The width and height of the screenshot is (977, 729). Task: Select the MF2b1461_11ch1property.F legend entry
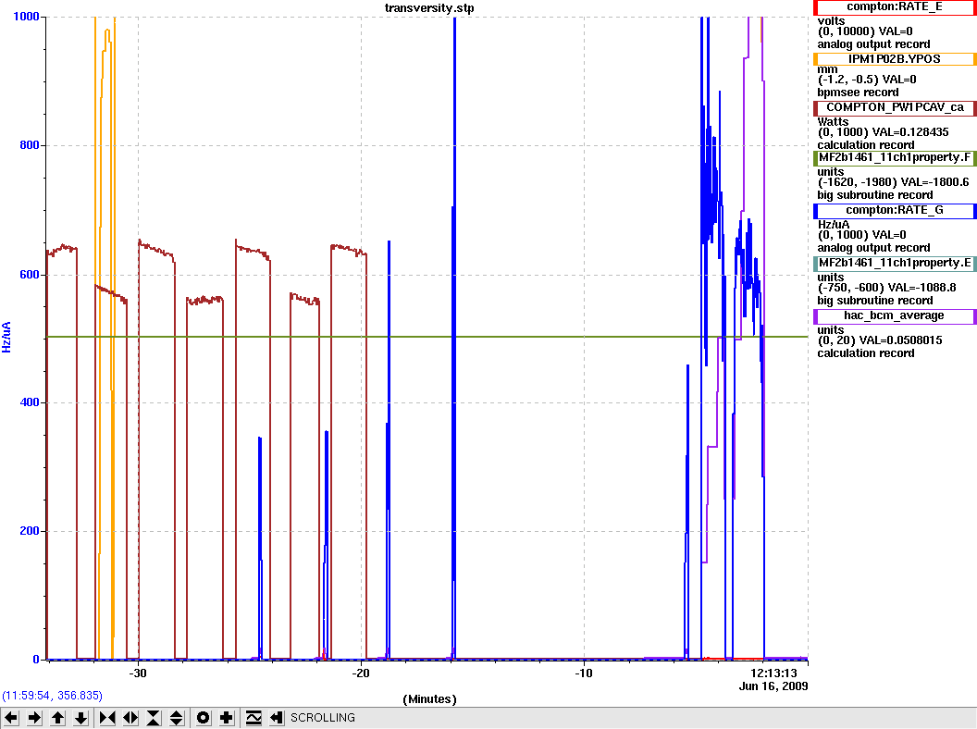coord(894,157)
